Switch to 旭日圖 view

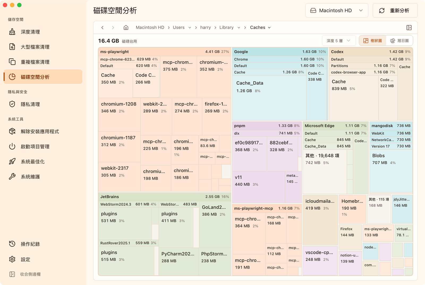399,41
